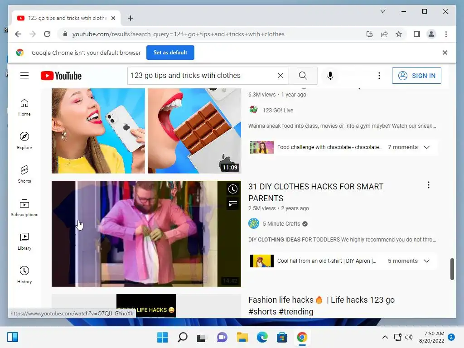Close the current YouTube tab
Image resolution: width=464 pixels, height=348 pixels.
[113, 18]
